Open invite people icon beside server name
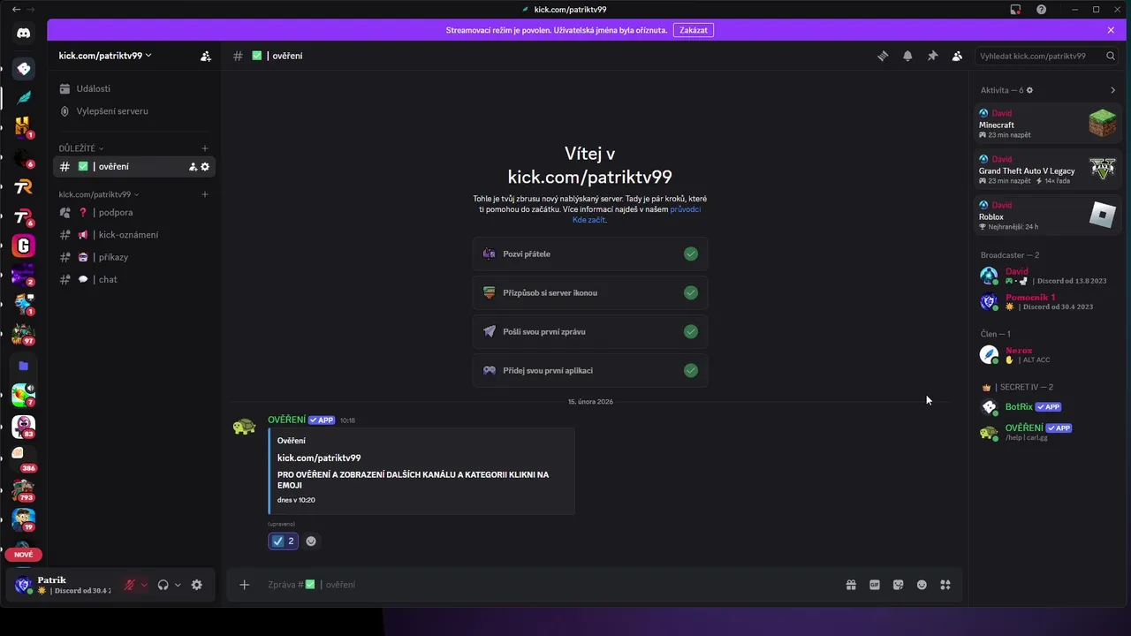 coord(206,56)
